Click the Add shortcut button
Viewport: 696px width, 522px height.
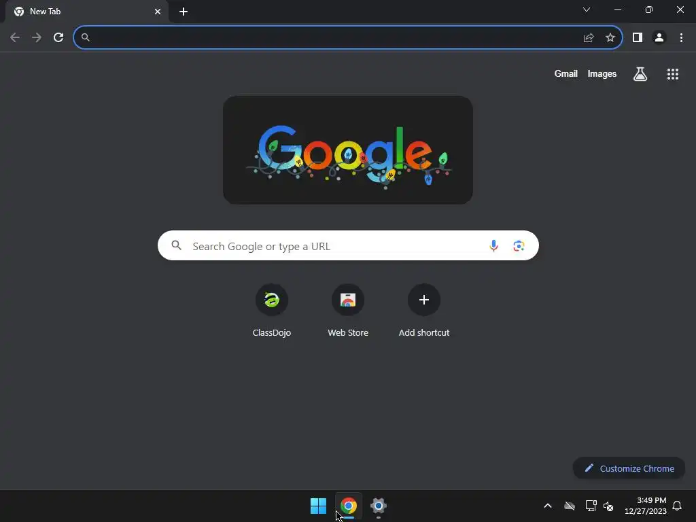pyautogui.click(x=424, y=311)
